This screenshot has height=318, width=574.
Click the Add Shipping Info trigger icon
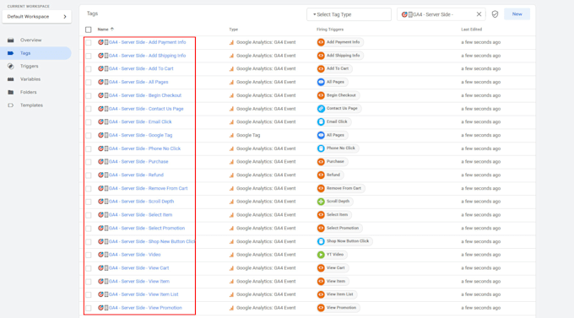click(321, 56)
